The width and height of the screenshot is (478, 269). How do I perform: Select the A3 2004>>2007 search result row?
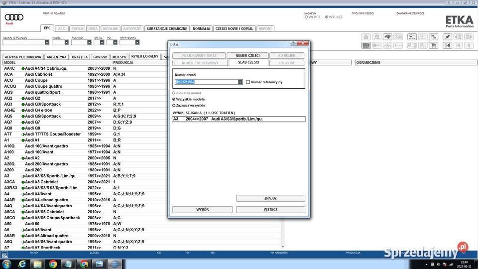239,119
